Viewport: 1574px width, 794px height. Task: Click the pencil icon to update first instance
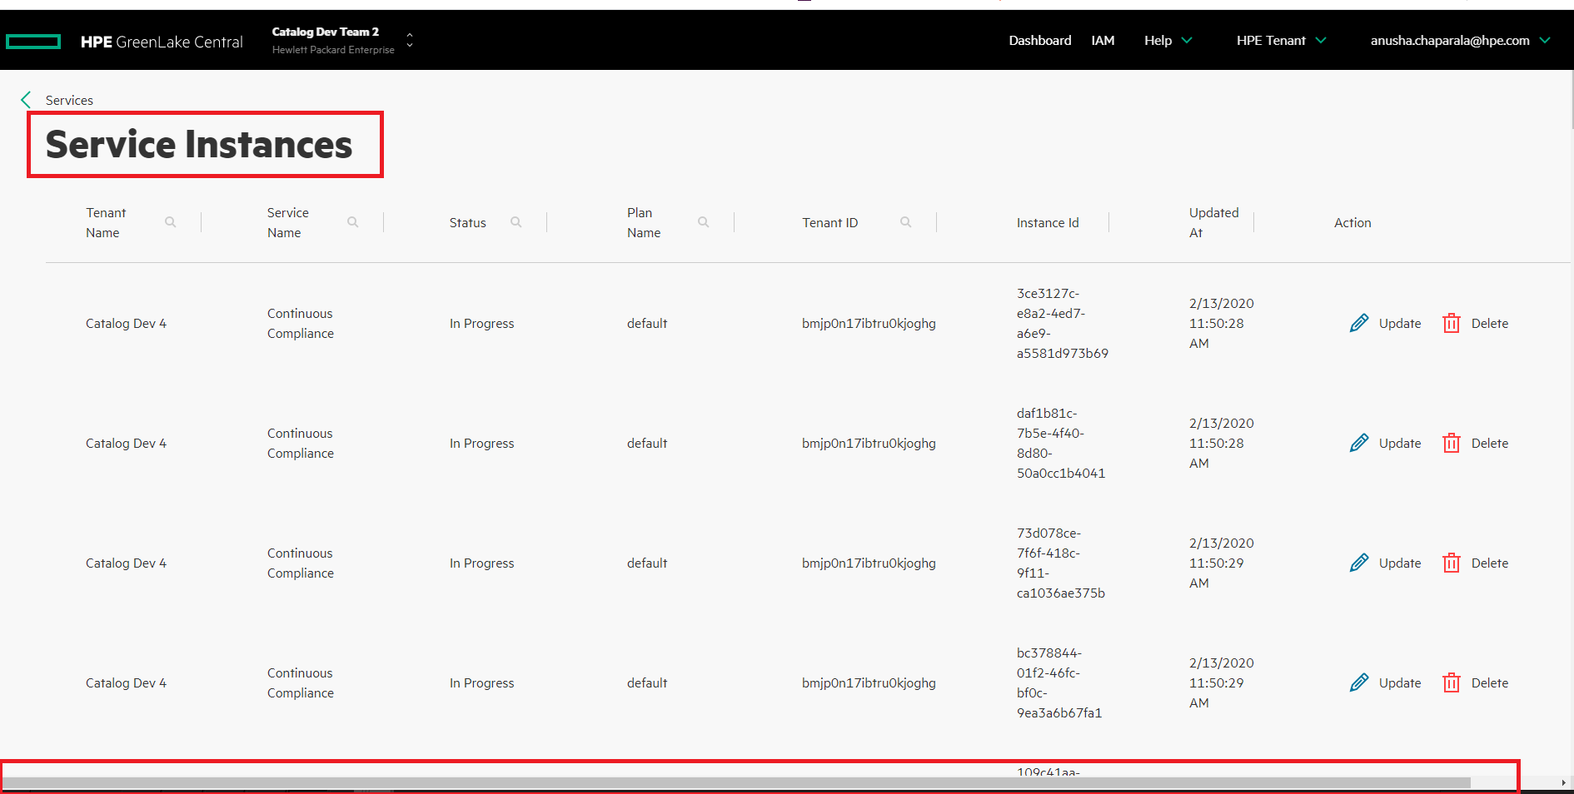[x=1359, y=323]
